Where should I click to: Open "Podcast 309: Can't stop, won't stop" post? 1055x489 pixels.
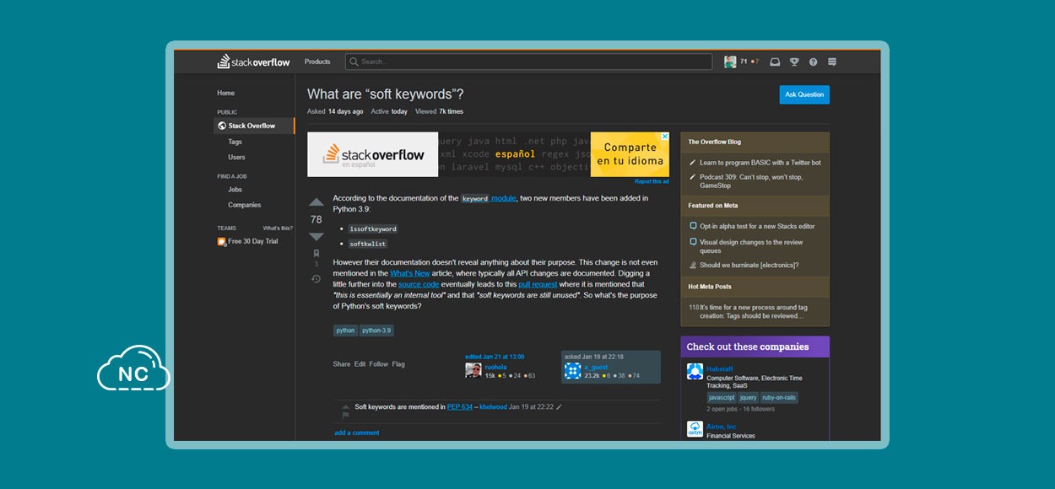point(751,181)
